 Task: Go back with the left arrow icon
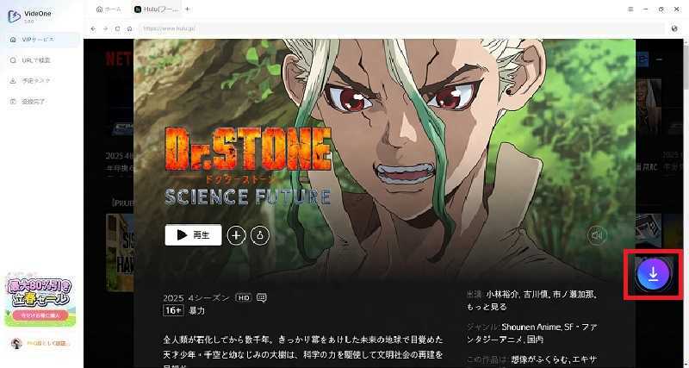(93, 28)
